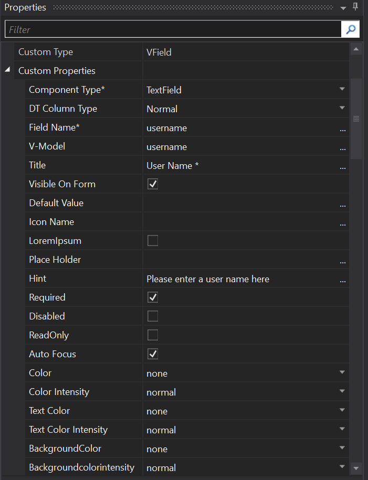Screen dimensions: 368x480
Task: Click into the Filter search field
Action: pos(173,30)
